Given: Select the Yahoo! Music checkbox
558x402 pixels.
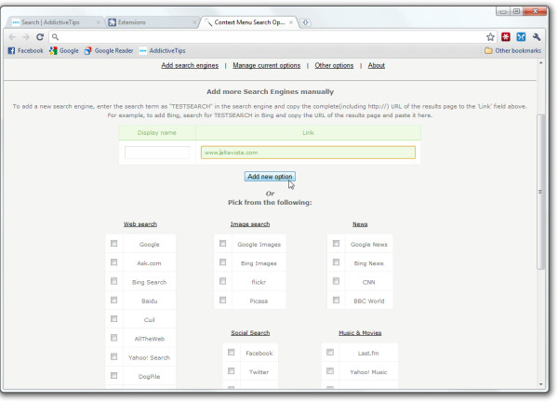Looking at the screenshot, I should [x=330, y=371].
